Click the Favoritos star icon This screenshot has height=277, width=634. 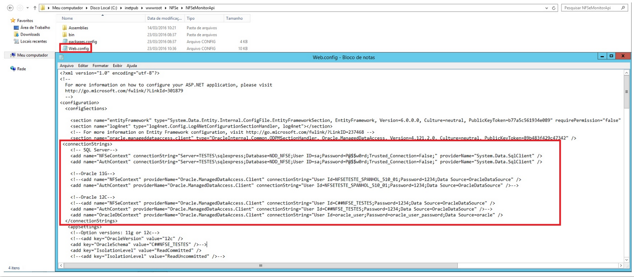click(x=13, y=20)
